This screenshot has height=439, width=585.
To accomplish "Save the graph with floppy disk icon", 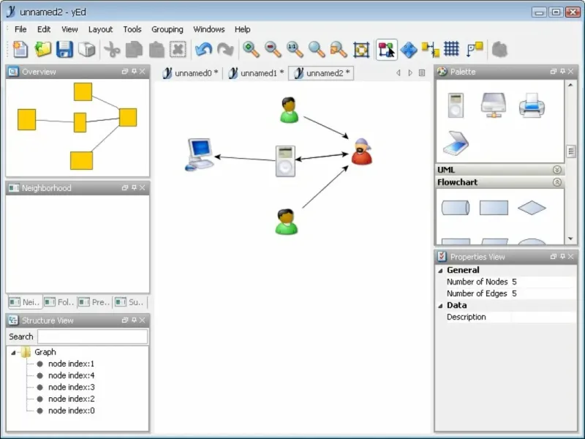I will click(x=64, y=49).
